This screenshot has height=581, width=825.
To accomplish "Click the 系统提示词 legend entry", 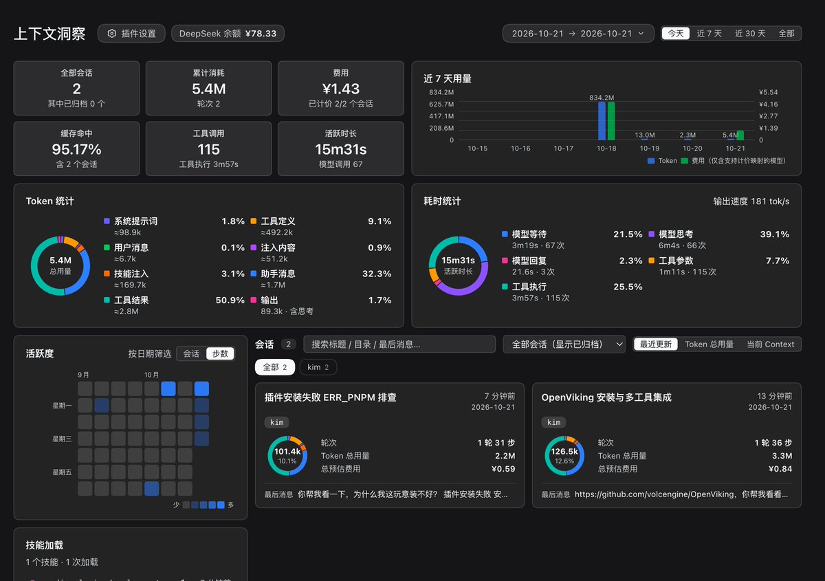I will click(x=174, y=228).
